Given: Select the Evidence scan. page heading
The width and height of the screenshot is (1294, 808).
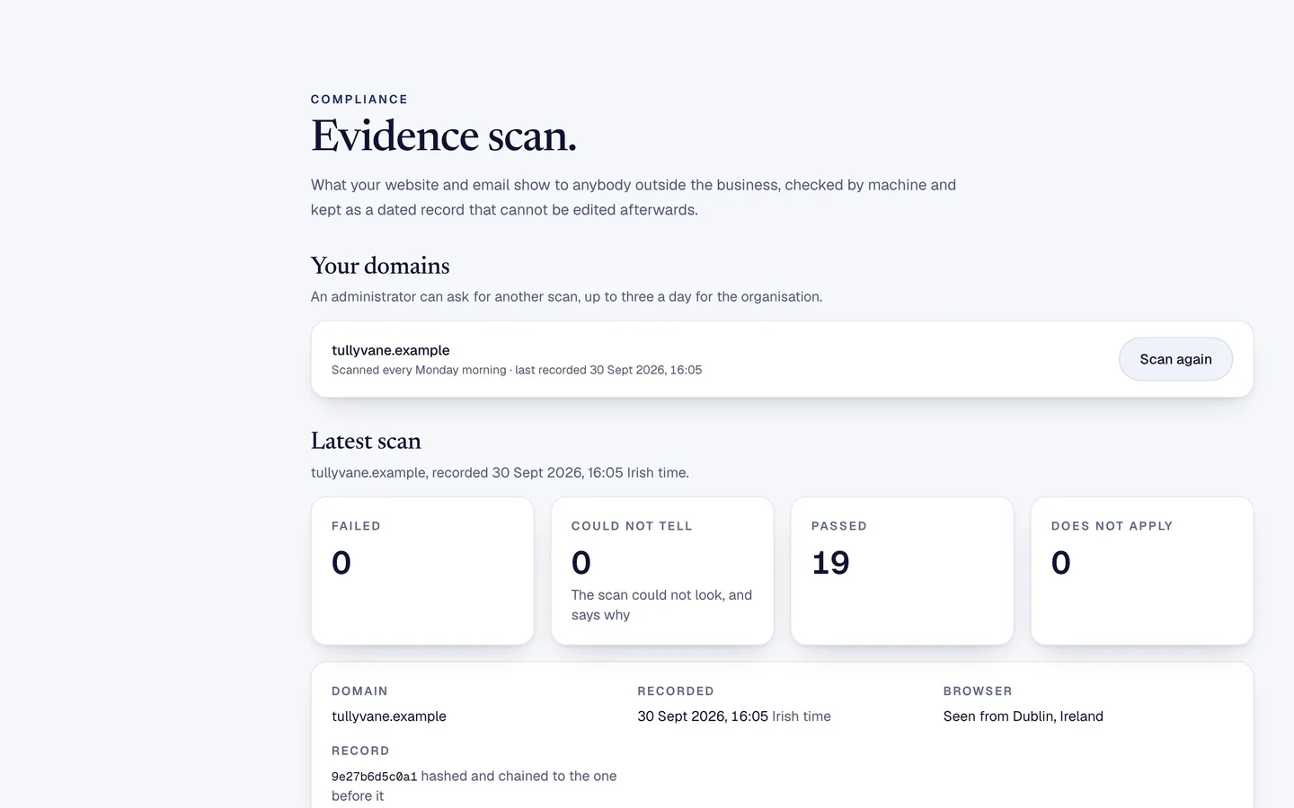Looking at the screenshot, I should click(x=444, y=136).
